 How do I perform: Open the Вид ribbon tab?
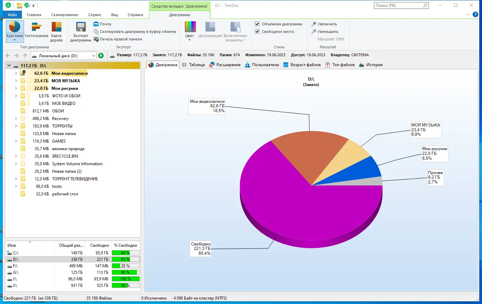[x=114, y=15]
